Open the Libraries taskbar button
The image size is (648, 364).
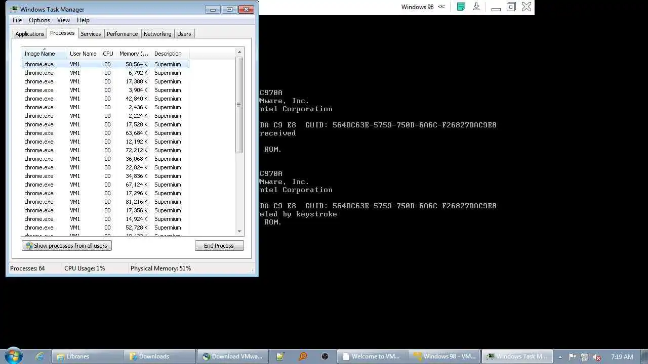(x=89, y=356)
